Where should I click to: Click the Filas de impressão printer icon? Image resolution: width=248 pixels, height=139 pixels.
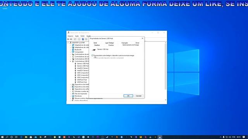(x=73, y=93)
